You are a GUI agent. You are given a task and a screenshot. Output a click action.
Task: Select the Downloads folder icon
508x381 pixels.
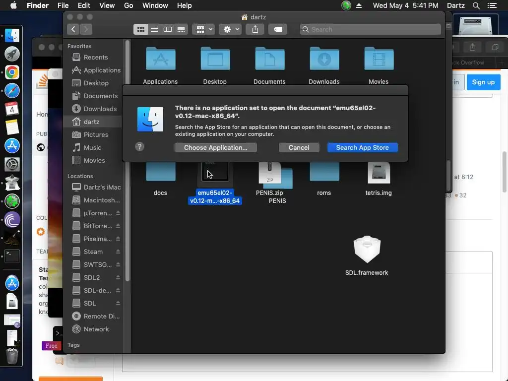[x=324, y=59]
